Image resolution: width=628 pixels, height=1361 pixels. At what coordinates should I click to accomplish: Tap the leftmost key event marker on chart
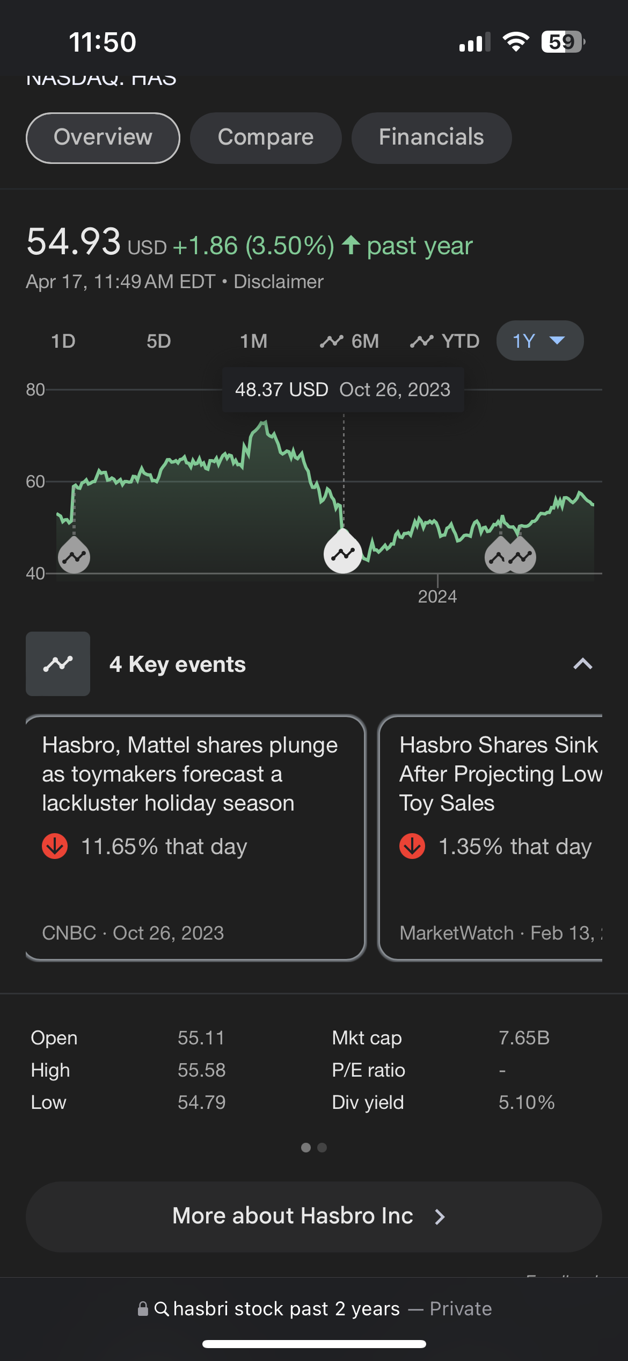(x=74, y=556)
